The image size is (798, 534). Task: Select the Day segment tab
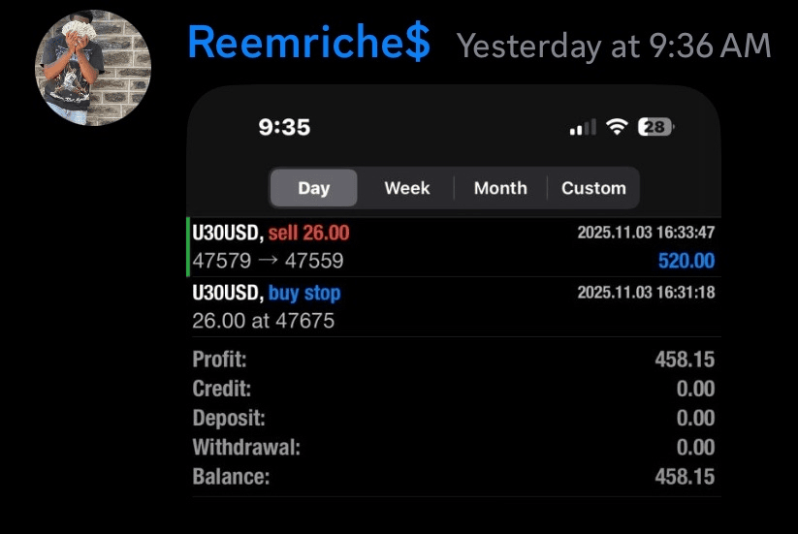[313, 188]
